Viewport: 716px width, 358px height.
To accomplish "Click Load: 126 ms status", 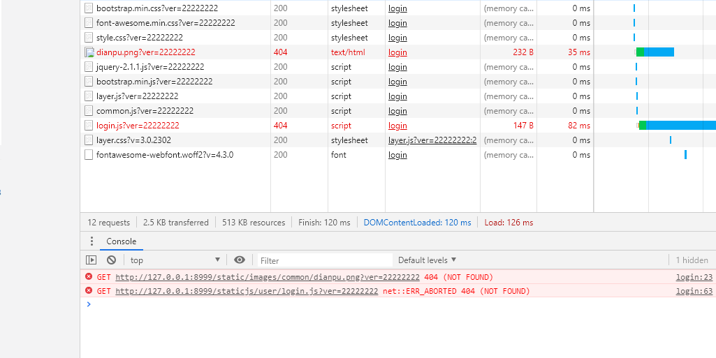I will [509, 223].
